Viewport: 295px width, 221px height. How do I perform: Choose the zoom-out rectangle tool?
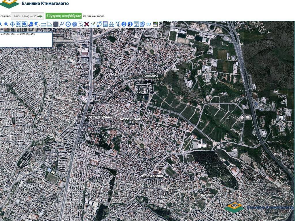25,24
